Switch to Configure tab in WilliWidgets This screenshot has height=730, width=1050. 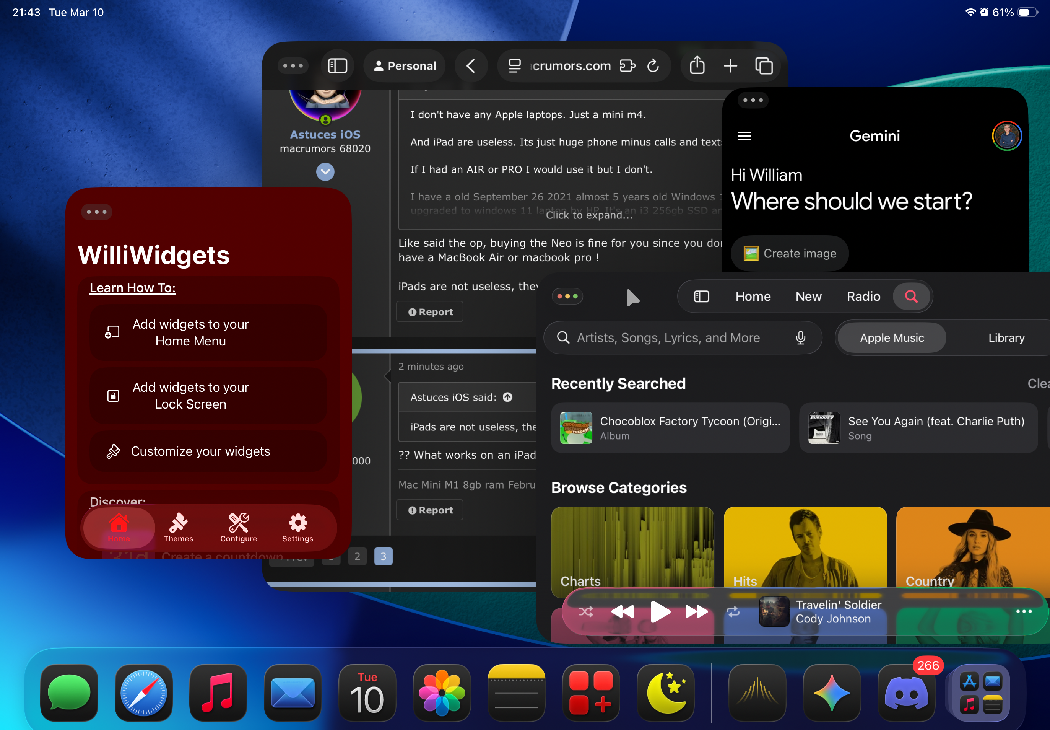pyautogui.click(x=239, y=528)
